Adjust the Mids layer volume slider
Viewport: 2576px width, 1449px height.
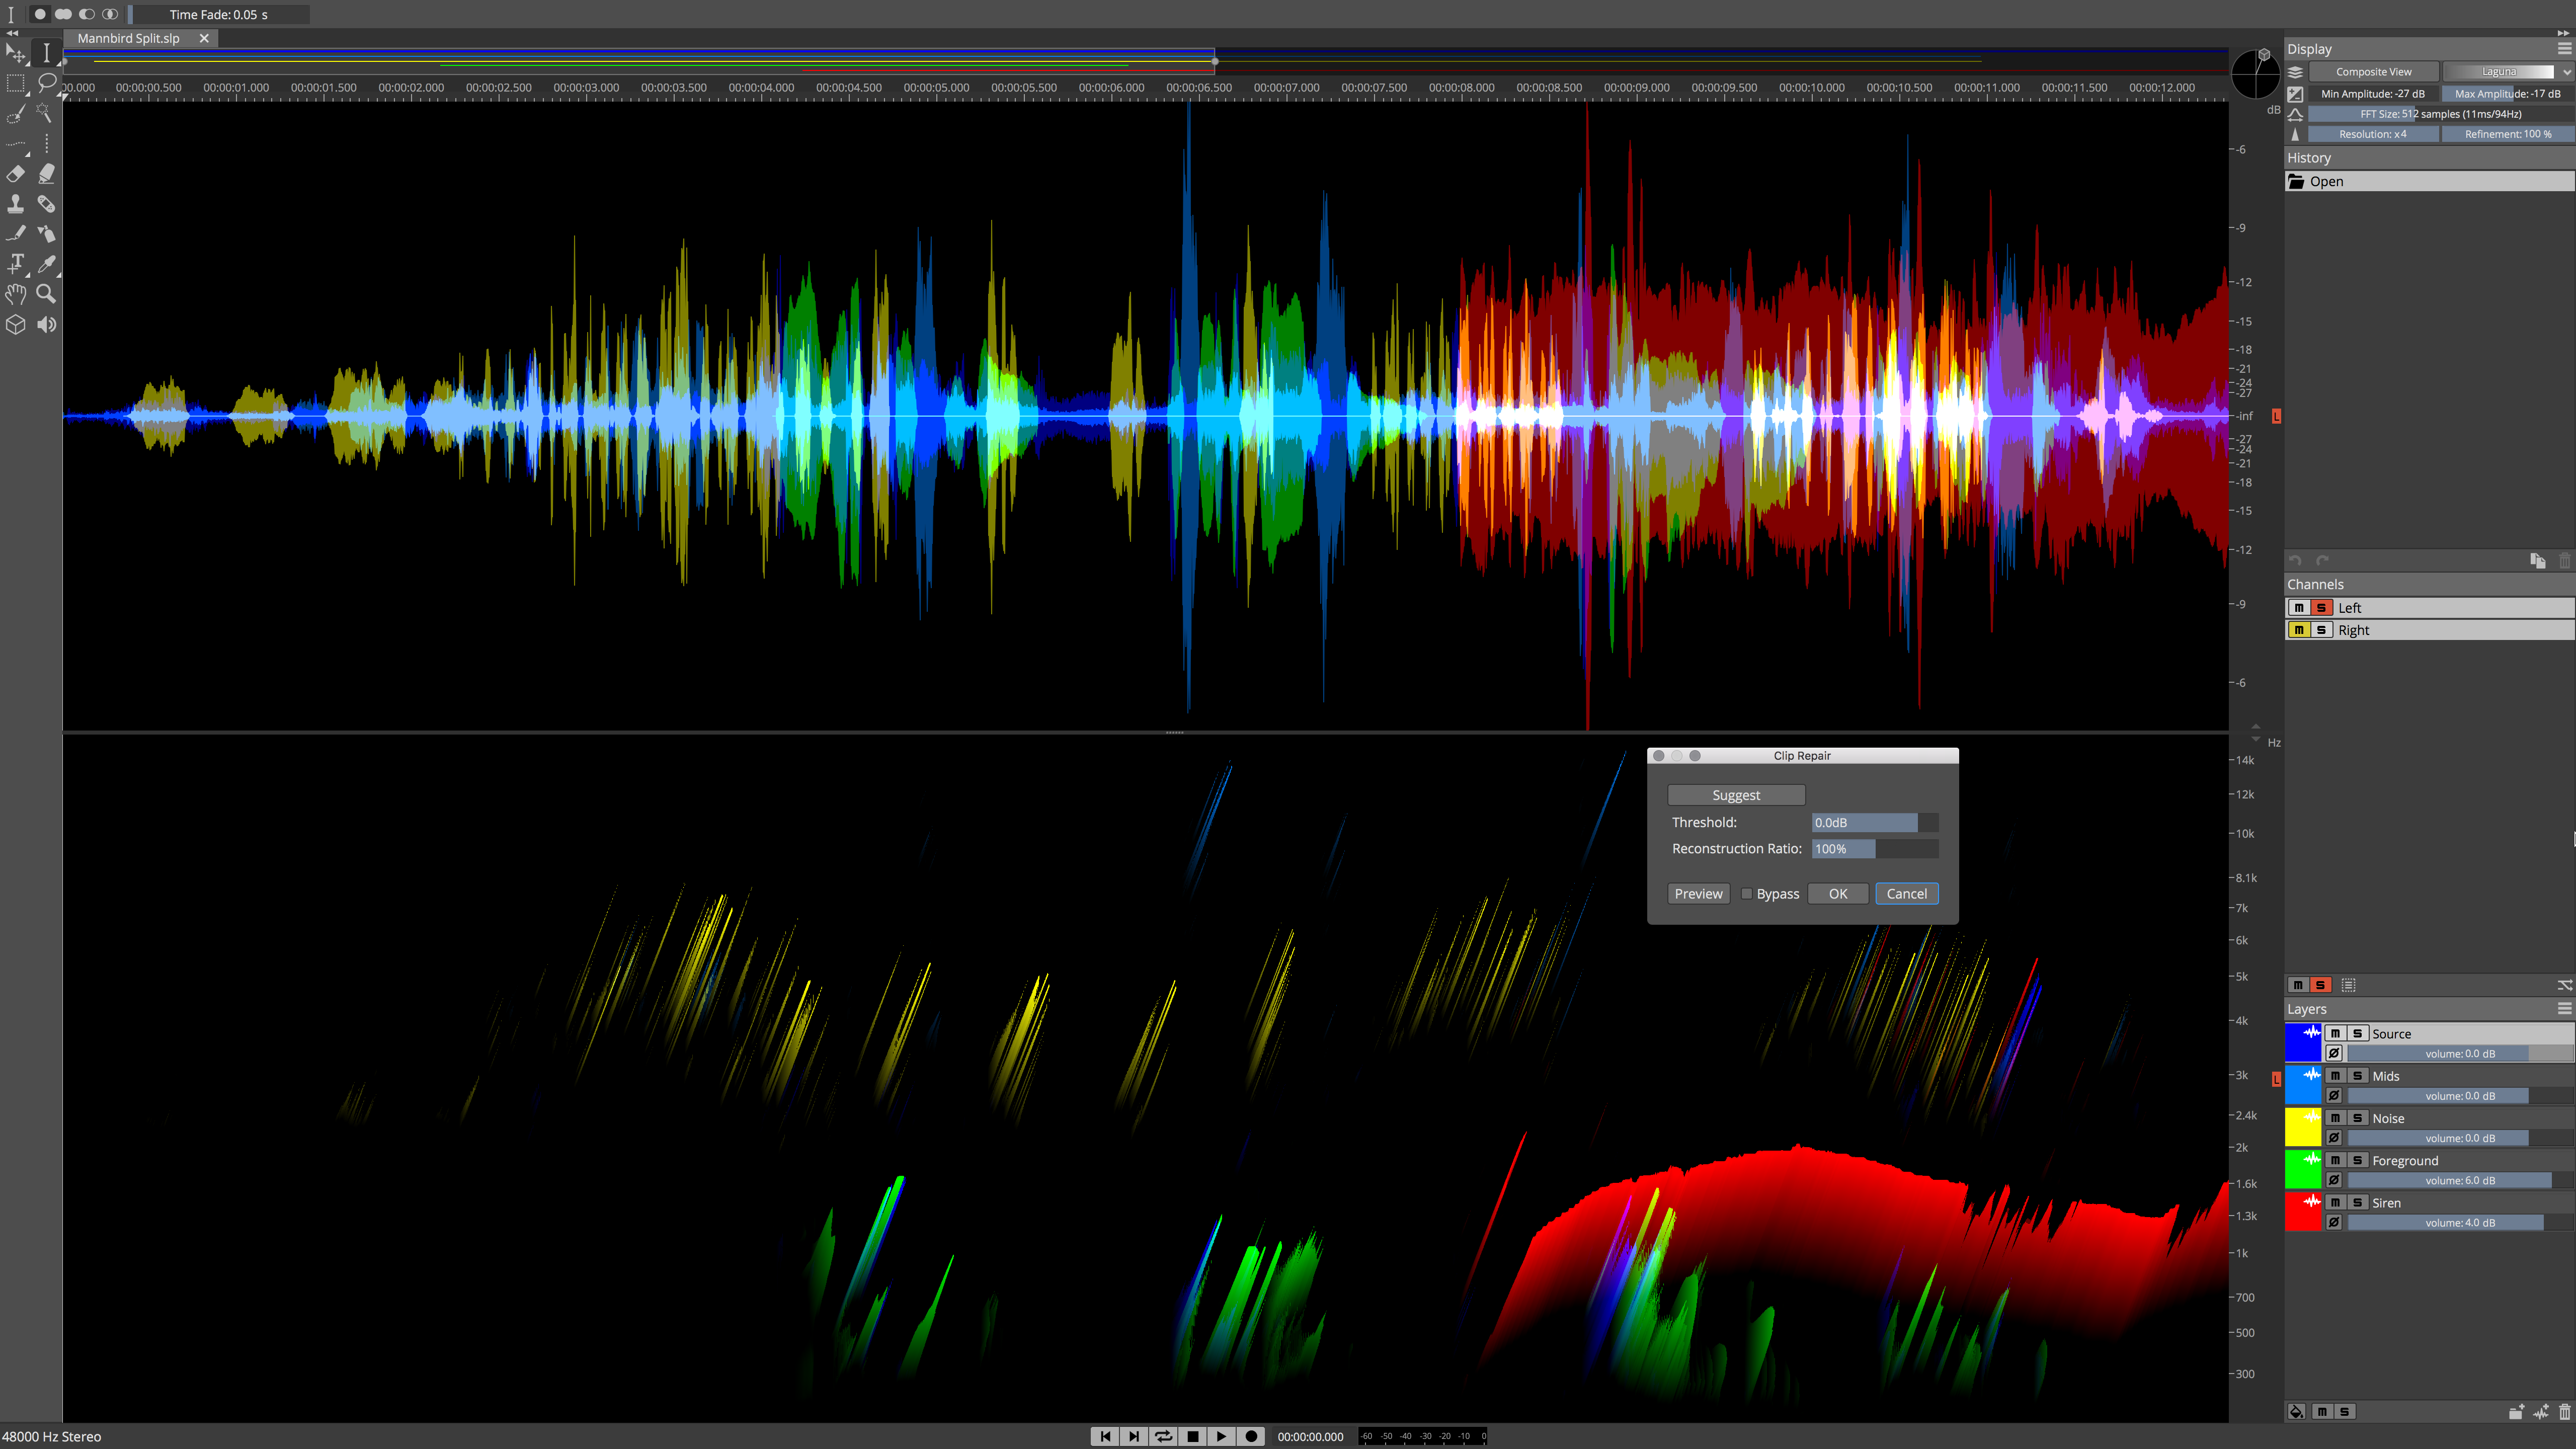2459,1096
